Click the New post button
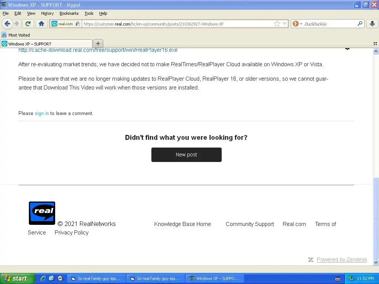The image size is (379, 284). 187,155
